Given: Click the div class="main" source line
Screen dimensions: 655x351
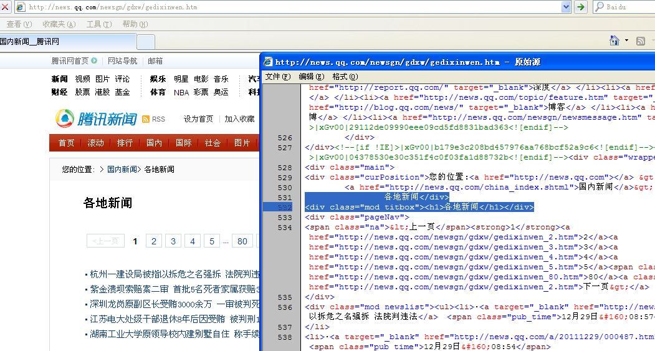Looking at the screenshot, I should 350,167.
